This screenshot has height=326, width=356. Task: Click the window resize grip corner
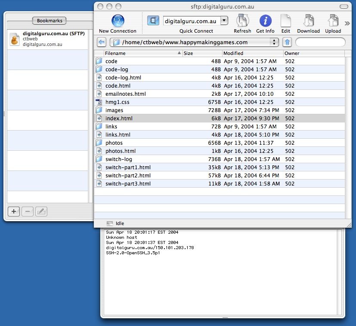coord(349,225)
